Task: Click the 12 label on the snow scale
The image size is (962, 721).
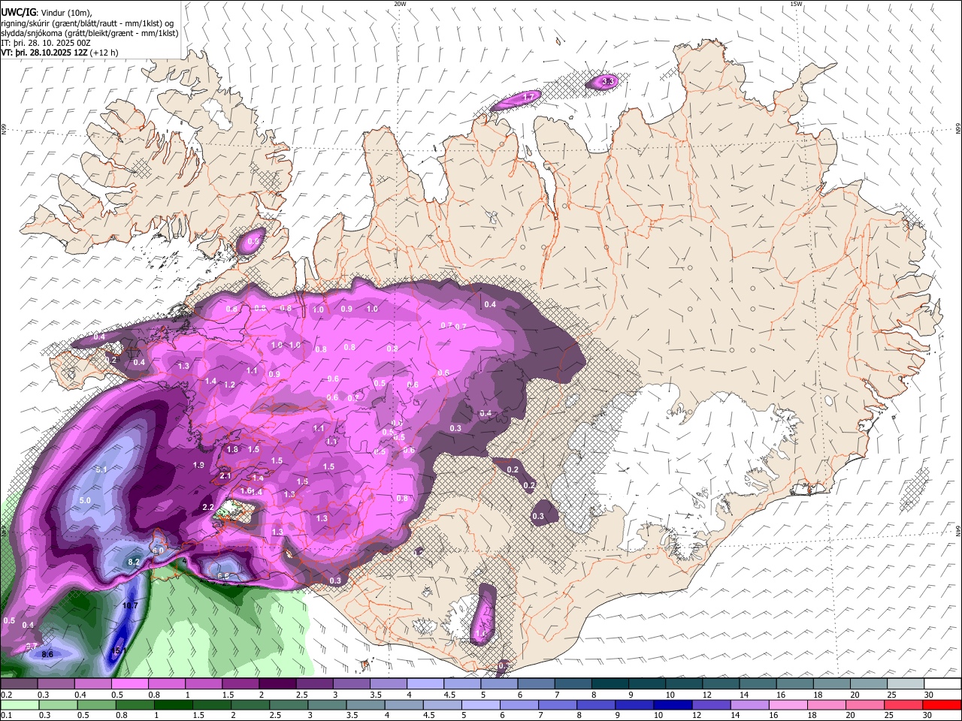Action: click(x=707, y=693)
